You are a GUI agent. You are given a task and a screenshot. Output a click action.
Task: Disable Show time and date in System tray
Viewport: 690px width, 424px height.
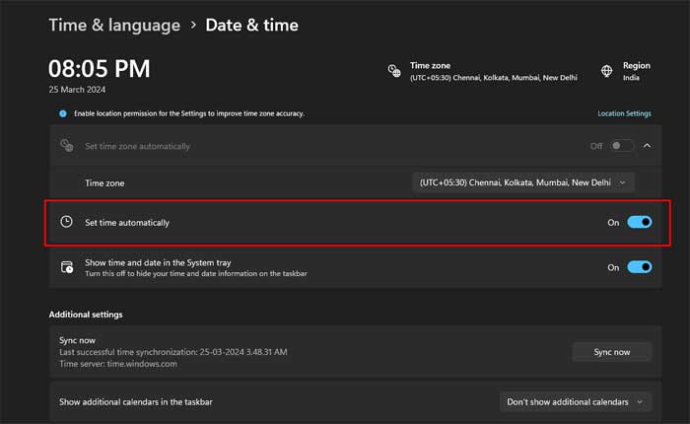click(639, 267)
